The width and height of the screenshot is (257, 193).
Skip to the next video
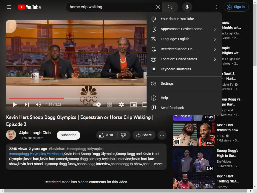coord(27,105)
